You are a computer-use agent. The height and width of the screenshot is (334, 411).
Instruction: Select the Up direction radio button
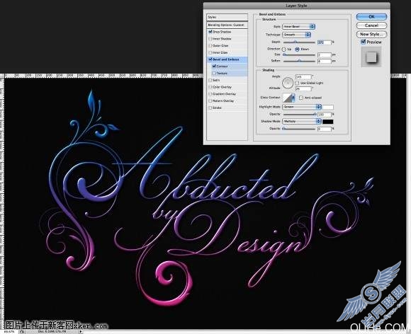pos(284,50)
